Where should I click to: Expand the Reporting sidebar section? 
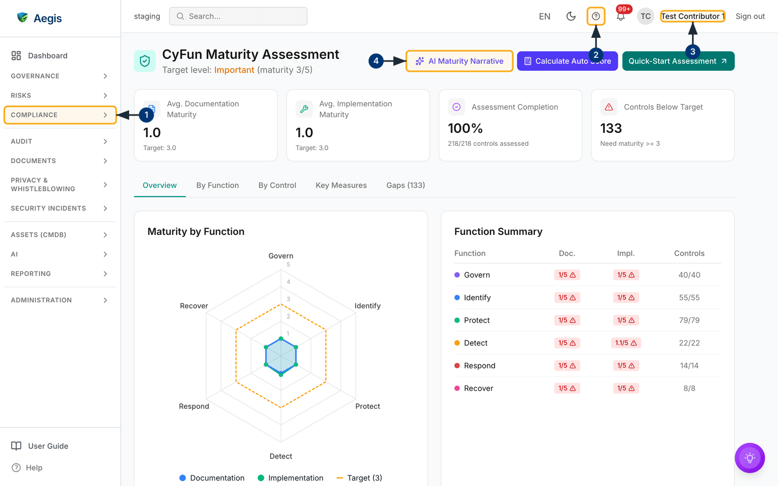[x=59, y=274]
